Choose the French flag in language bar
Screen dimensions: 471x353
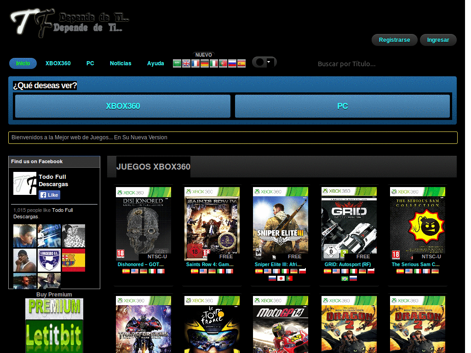pos(195,63)
